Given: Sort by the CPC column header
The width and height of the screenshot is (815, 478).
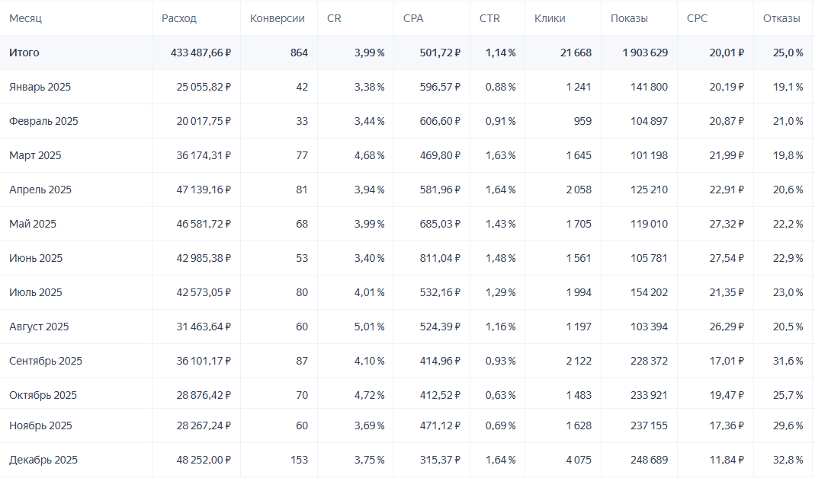Looking at the screenshot, I should coord(697,18).
